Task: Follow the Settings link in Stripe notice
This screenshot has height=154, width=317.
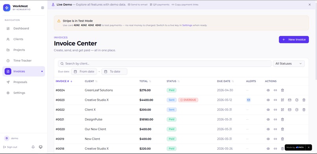Action: [187, 25]
